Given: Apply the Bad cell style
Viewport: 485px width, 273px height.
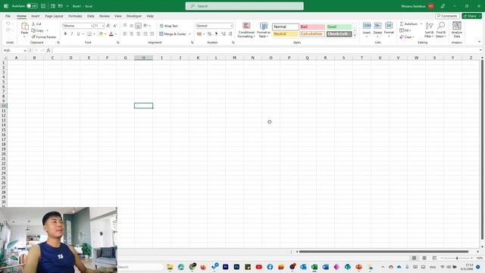Looking at the screenshot, I should tap(312, 27).
